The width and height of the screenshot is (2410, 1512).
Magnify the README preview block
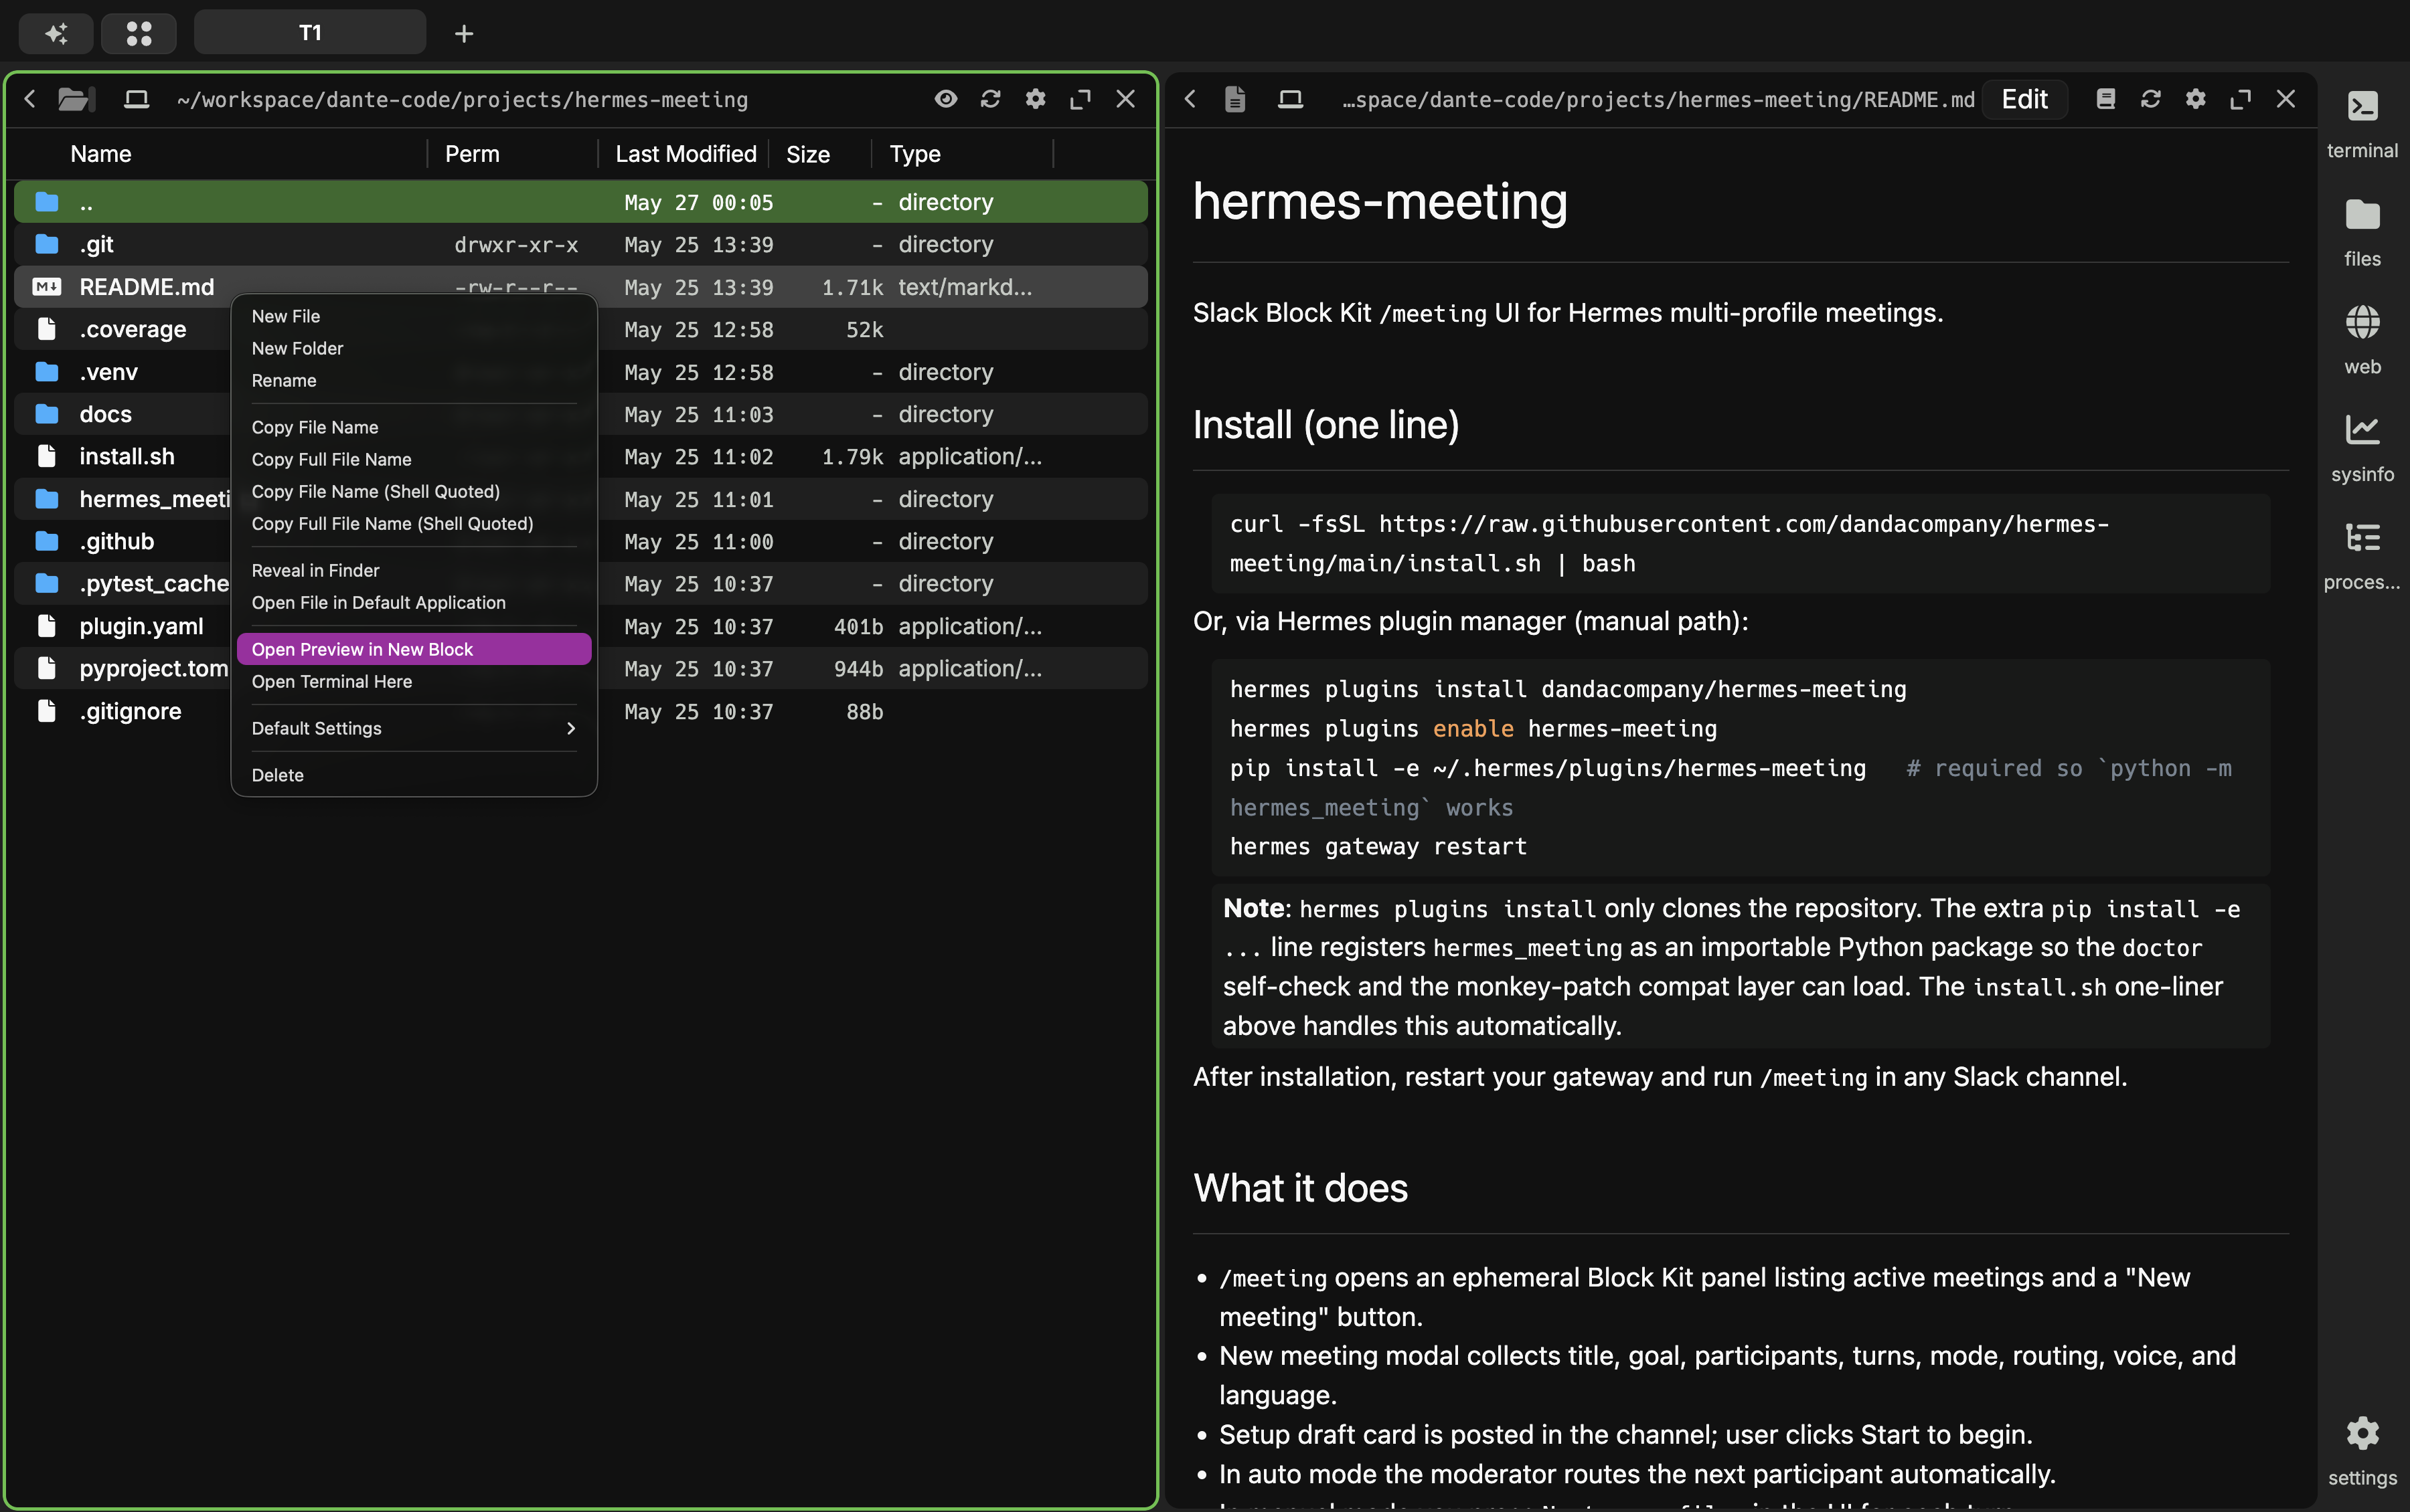tap(2241, 99)
